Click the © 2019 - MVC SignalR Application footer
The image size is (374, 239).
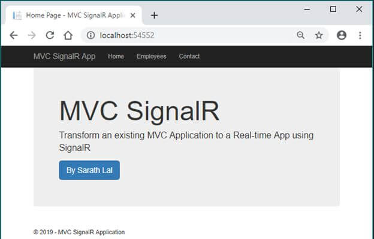coord(79,232)
